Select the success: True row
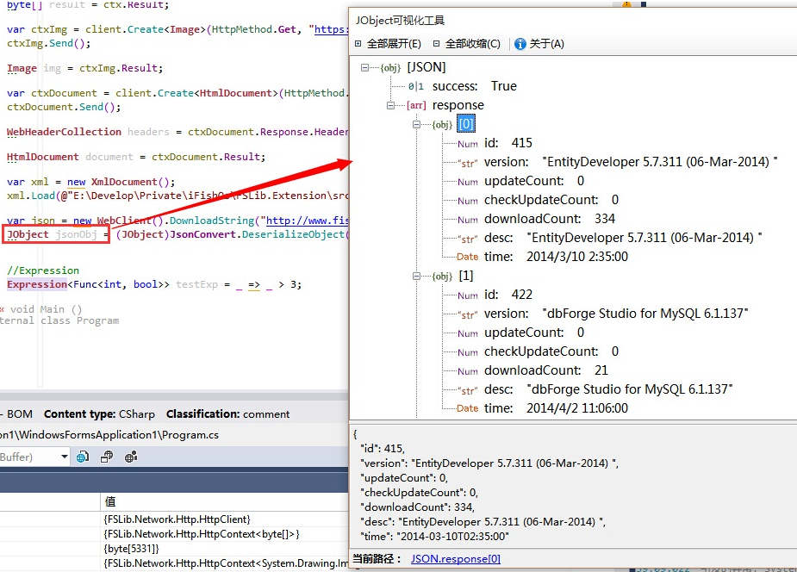 click(x=474, y=86)
